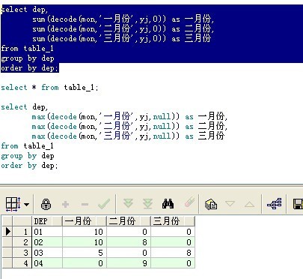This screenshot has height=279, width=303.
Task: Go to next record with down triangle
Action: 230,203
